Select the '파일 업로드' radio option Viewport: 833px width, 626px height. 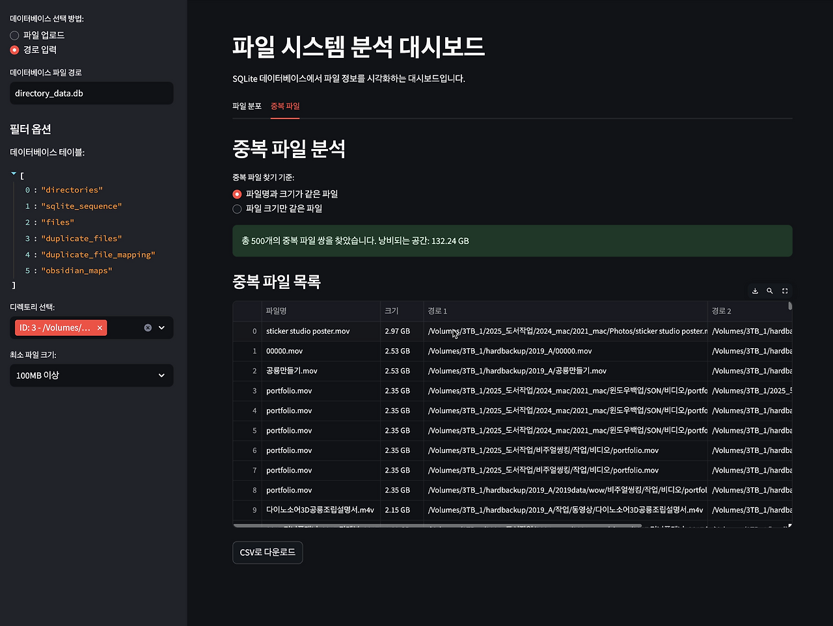click(x=14, y=34)
